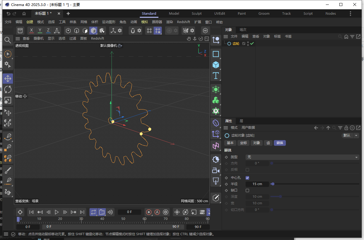Select the Text tool icon in right toolbar

pyautogui.click(x=216, y=76)
